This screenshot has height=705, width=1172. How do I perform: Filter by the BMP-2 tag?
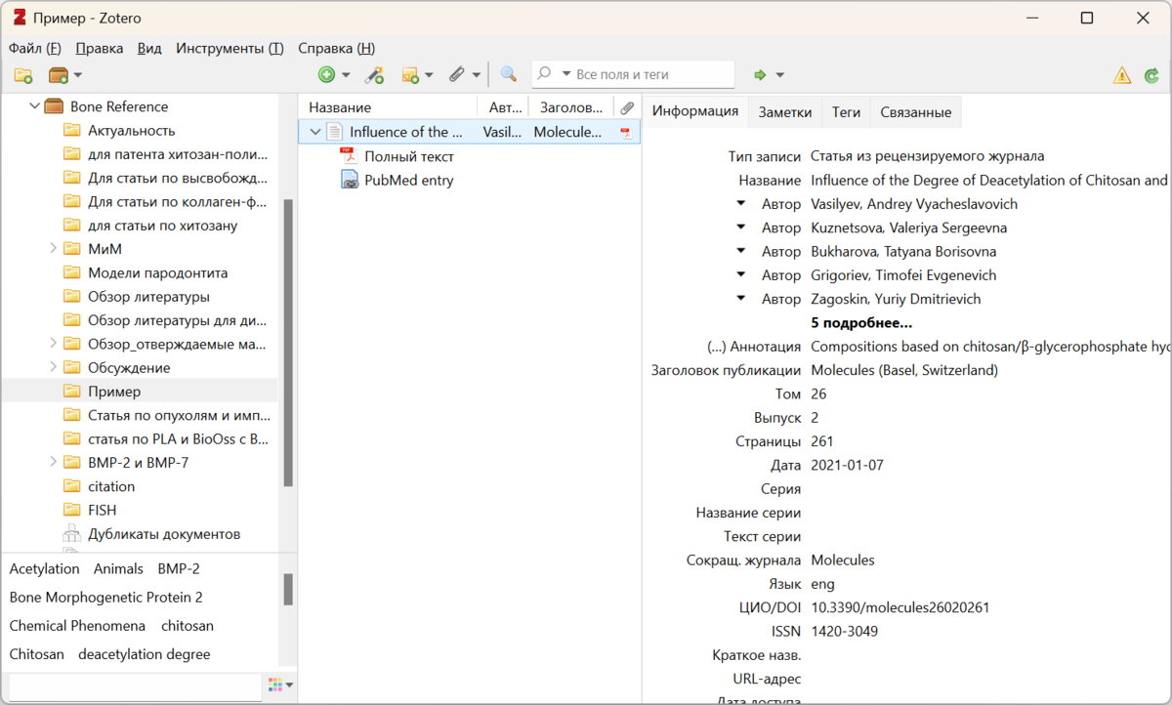pos(179,568)
